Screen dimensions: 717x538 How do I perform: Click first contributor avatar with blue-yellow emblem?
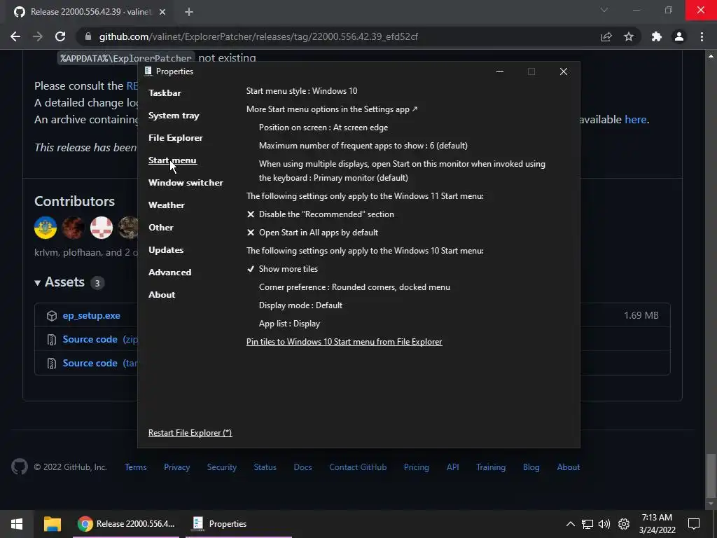tap(46, 228)
